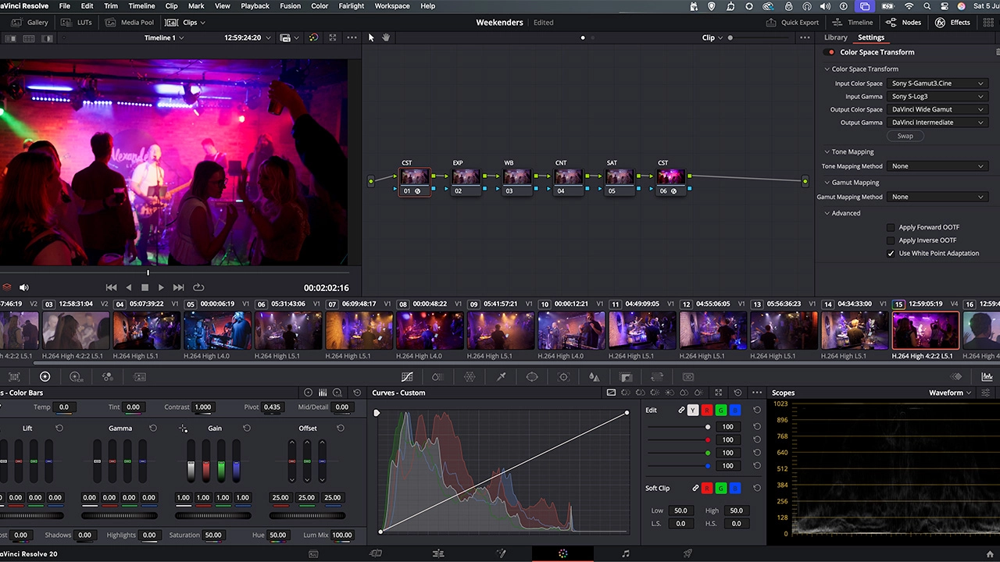Open the Blur palette icon
The width and height of the screenshot is (1000, 562).
point(595,377)
